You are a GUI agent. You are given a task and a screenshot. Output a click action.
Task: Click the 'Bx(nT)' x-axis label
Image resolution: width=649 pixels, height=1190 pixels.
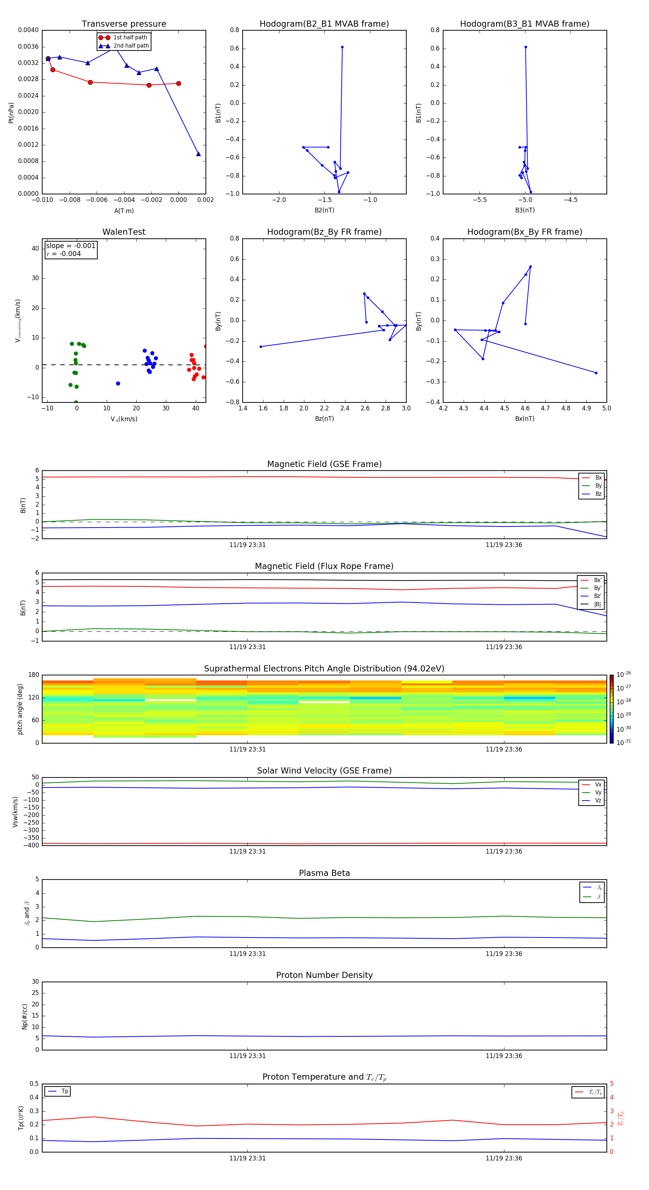[525, 419]
